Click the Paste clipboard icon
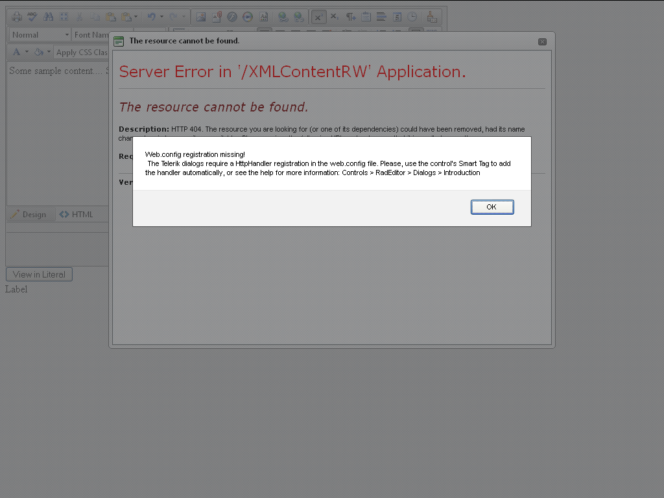Screen dimensions: 664x498 pos(110,17)
